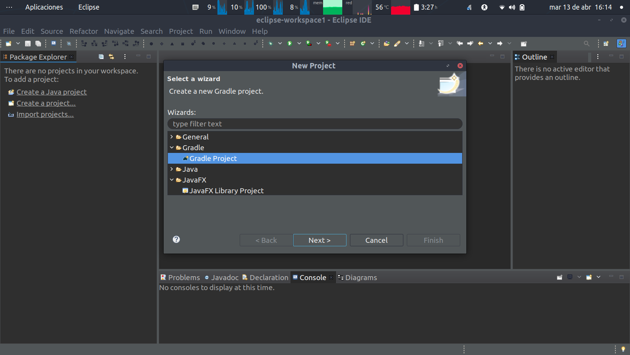Click Create a Java project link
630x355 pixels.
51,92
